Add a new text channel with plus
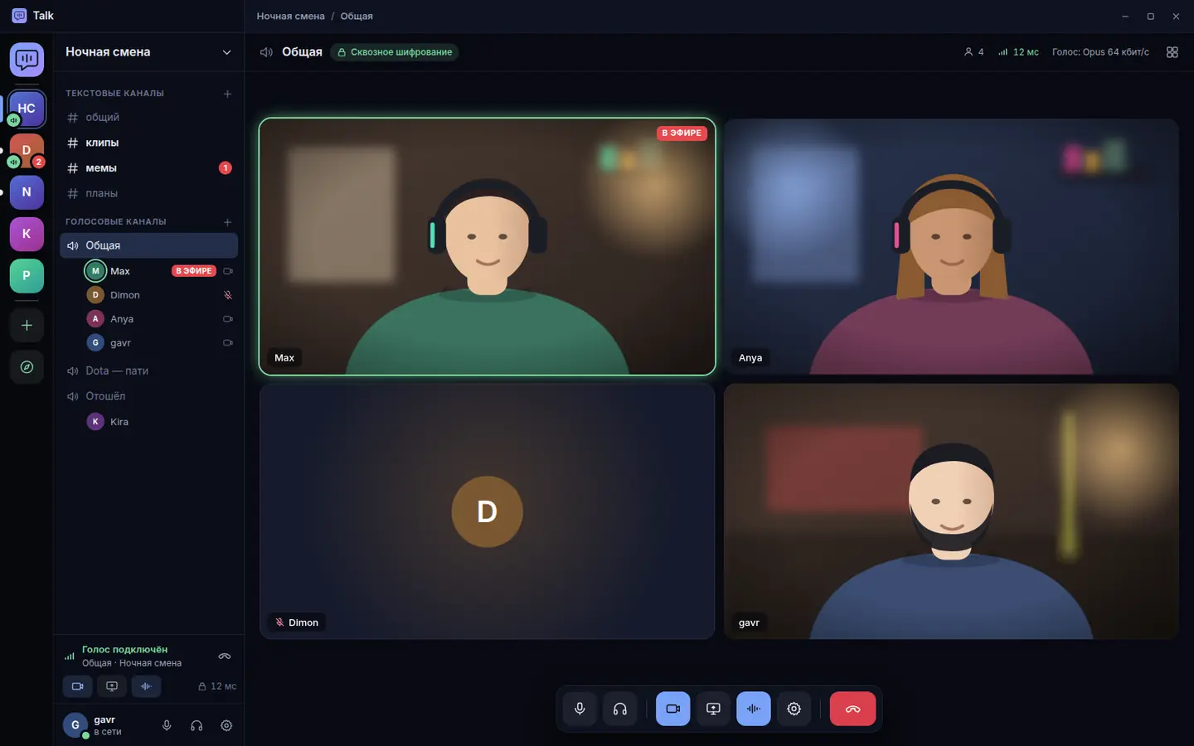The image size is (1194, 746). (x=227, y=94)
